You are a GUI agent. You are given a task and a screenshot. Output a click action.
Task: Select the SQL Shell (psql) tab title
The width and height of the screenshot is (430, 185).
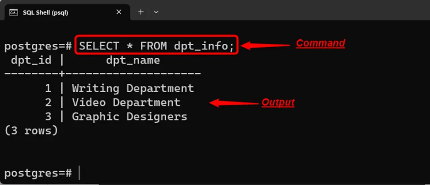click(45, 12)
